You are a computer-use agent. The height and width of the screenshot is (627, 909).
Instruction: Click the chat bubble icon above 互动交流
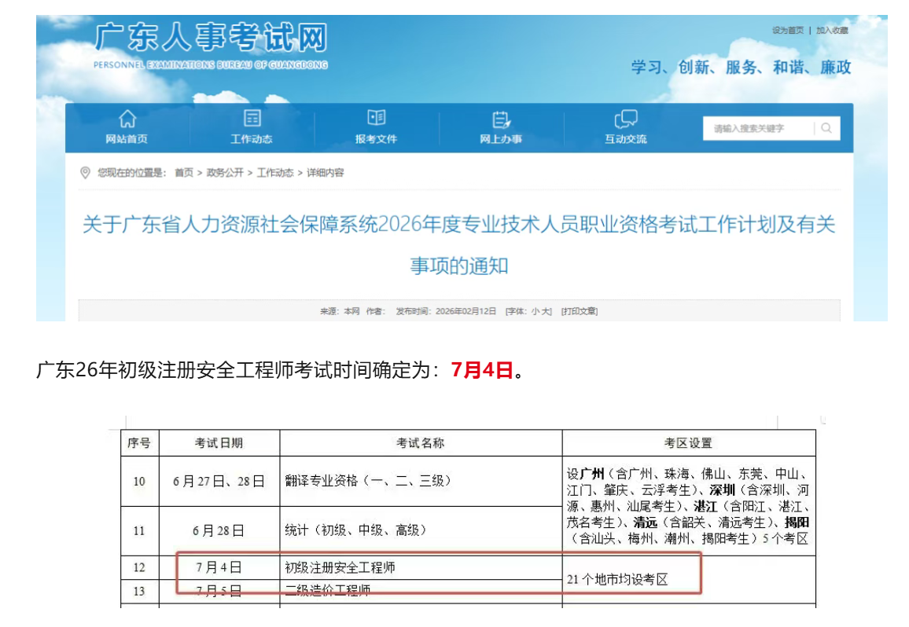click(x=626, y=119)
